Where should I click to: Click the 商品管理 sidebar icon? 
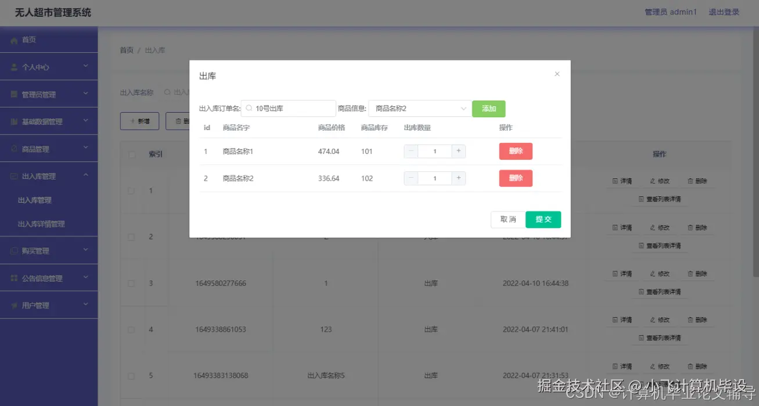click(x=15, y=149)
